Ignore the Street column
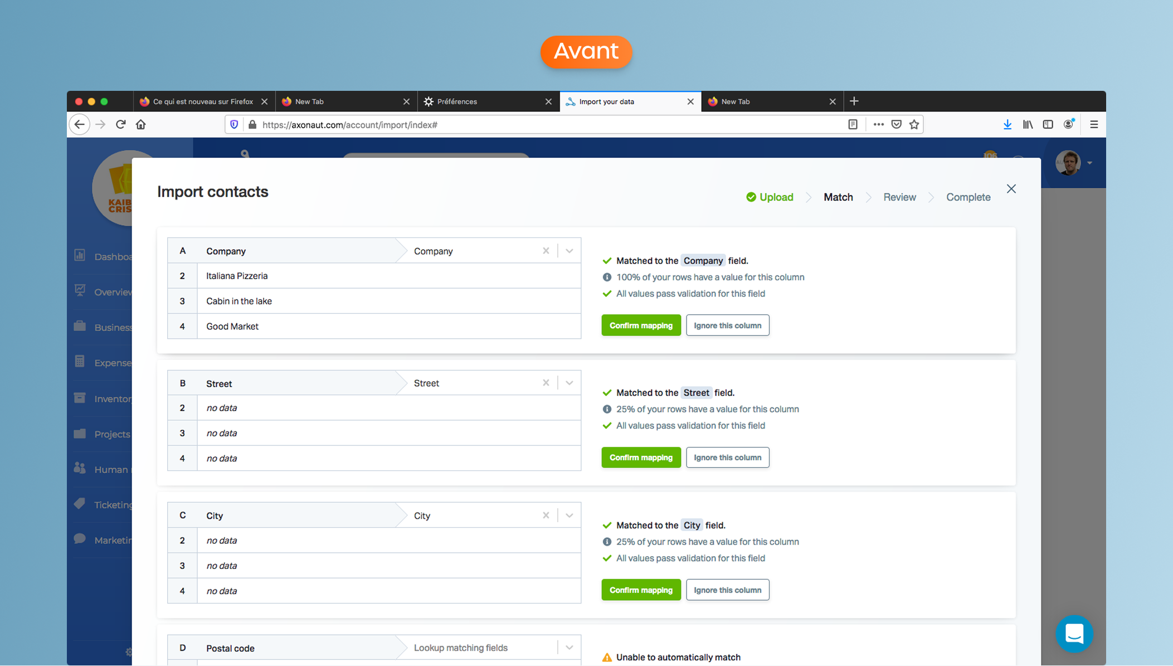This screenshot has height=666, width=1173. coord(727,458)
